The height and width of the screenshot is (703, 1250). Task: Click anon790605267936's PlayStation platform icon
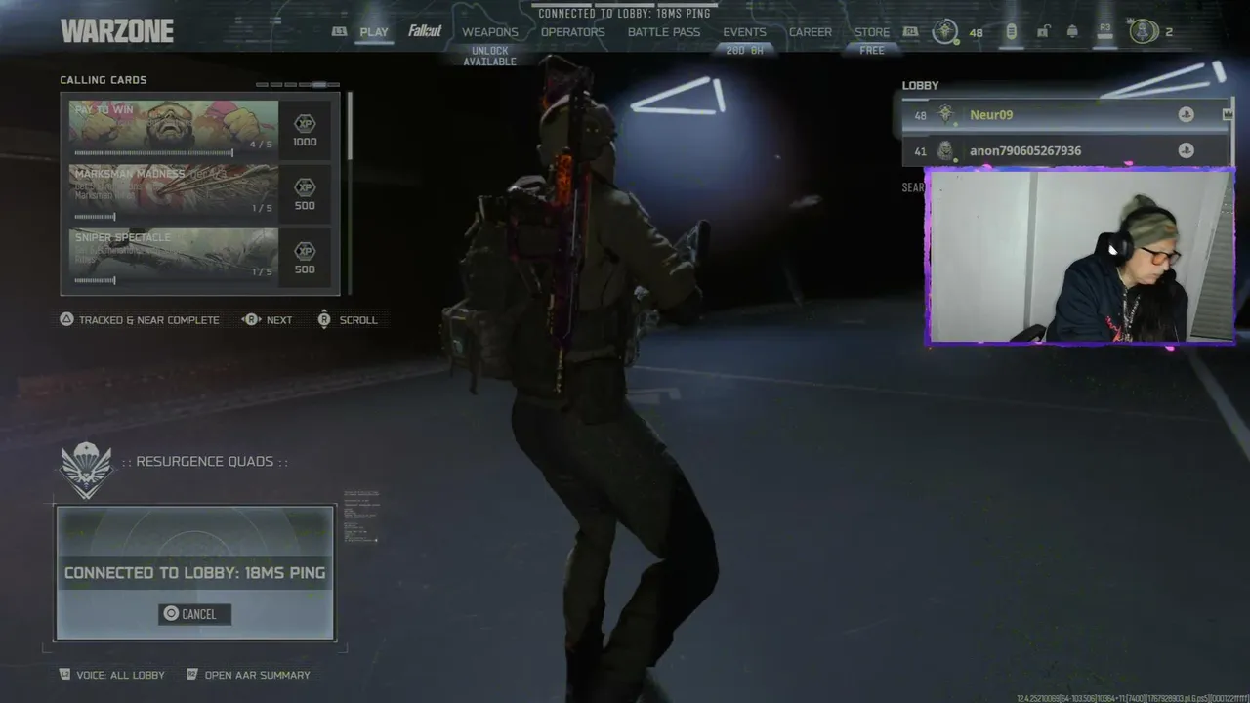(x=1186, y=150)
